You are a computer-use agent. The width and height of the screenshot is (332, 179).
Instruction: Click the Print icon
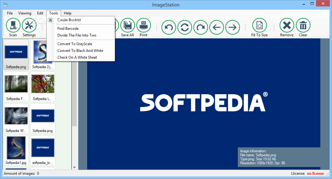pyautogui.click(x=144, y=25)
